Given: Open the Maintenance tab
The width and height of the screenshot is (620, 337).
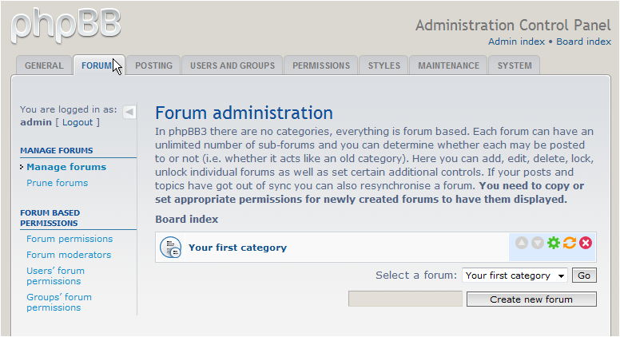Looking at the screenshot, I should point(449,65).
